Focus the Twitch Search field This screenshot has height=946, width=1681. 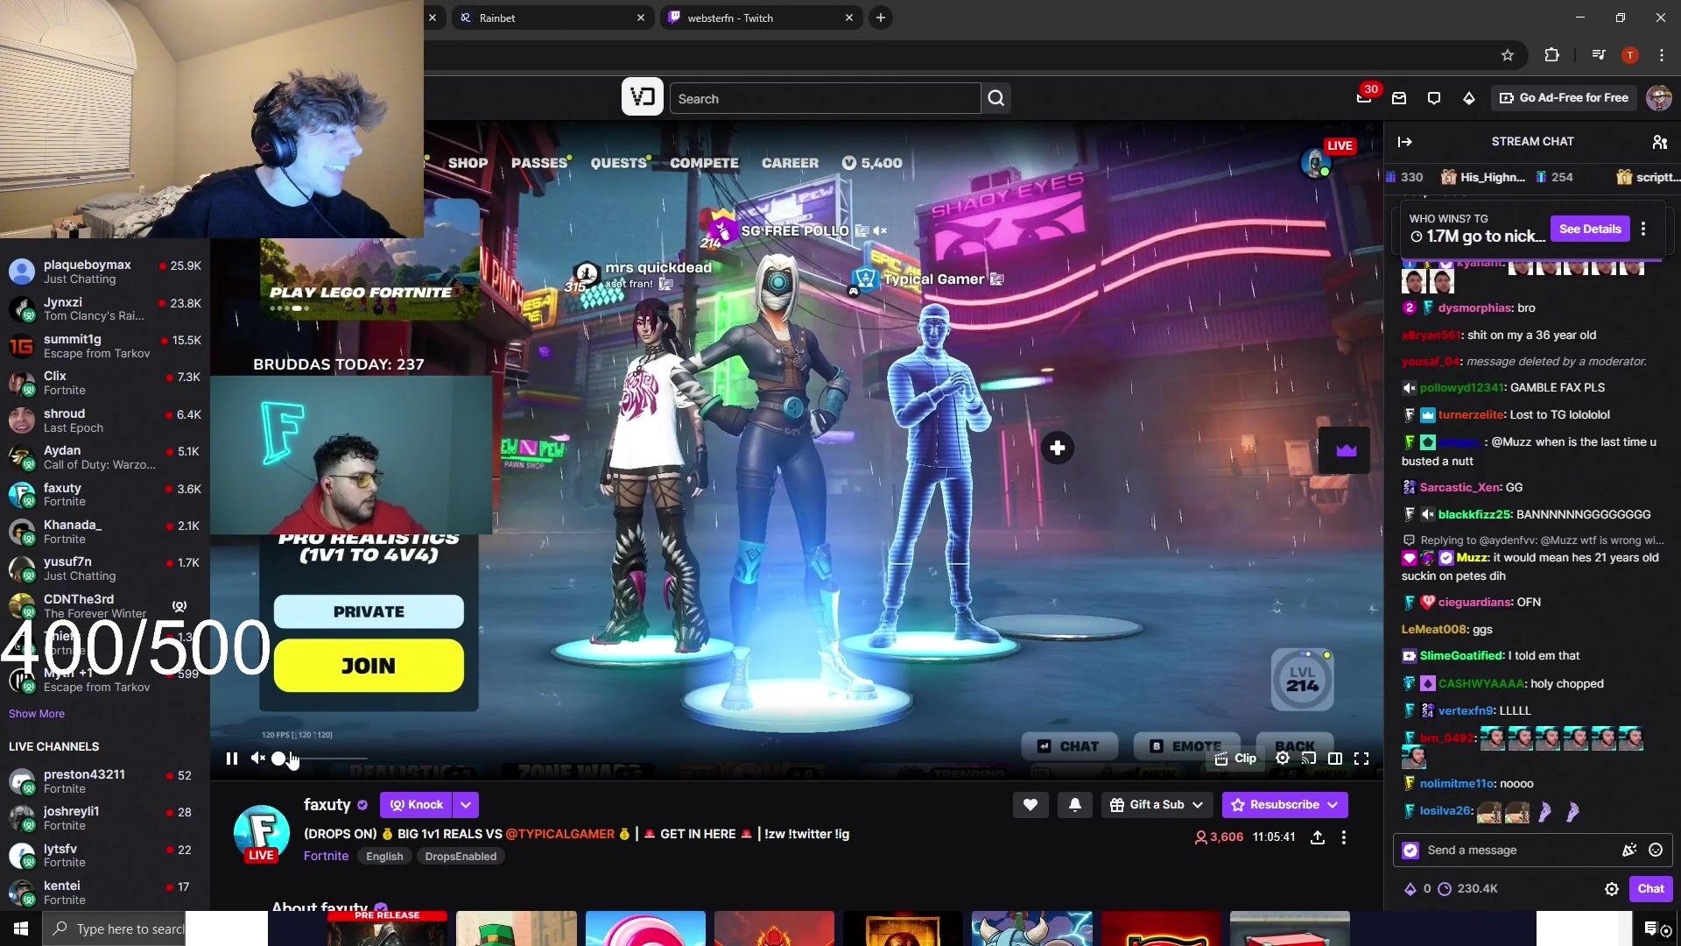click(826, 98)
